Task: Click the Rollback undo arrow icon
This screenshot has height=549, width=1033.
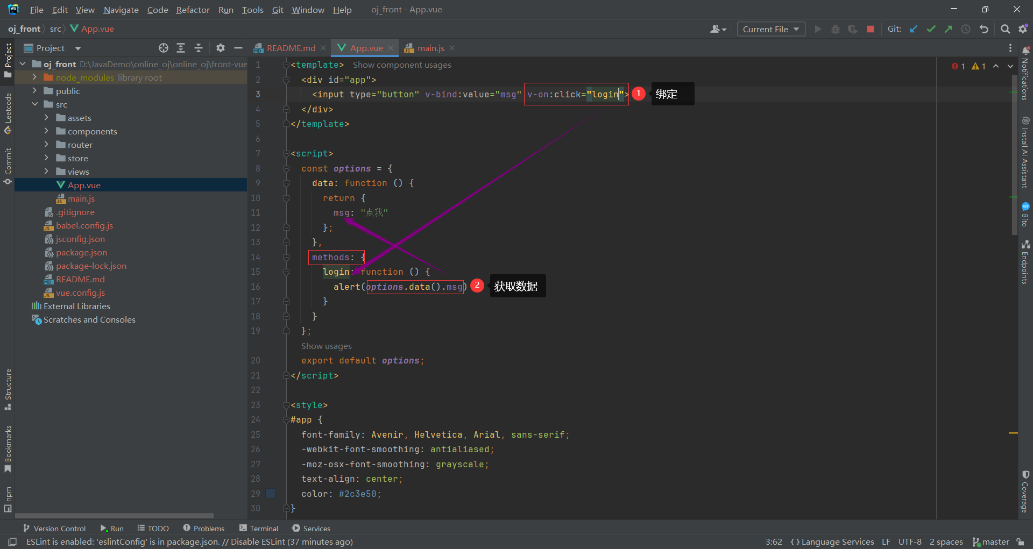Action: (984, 29)
